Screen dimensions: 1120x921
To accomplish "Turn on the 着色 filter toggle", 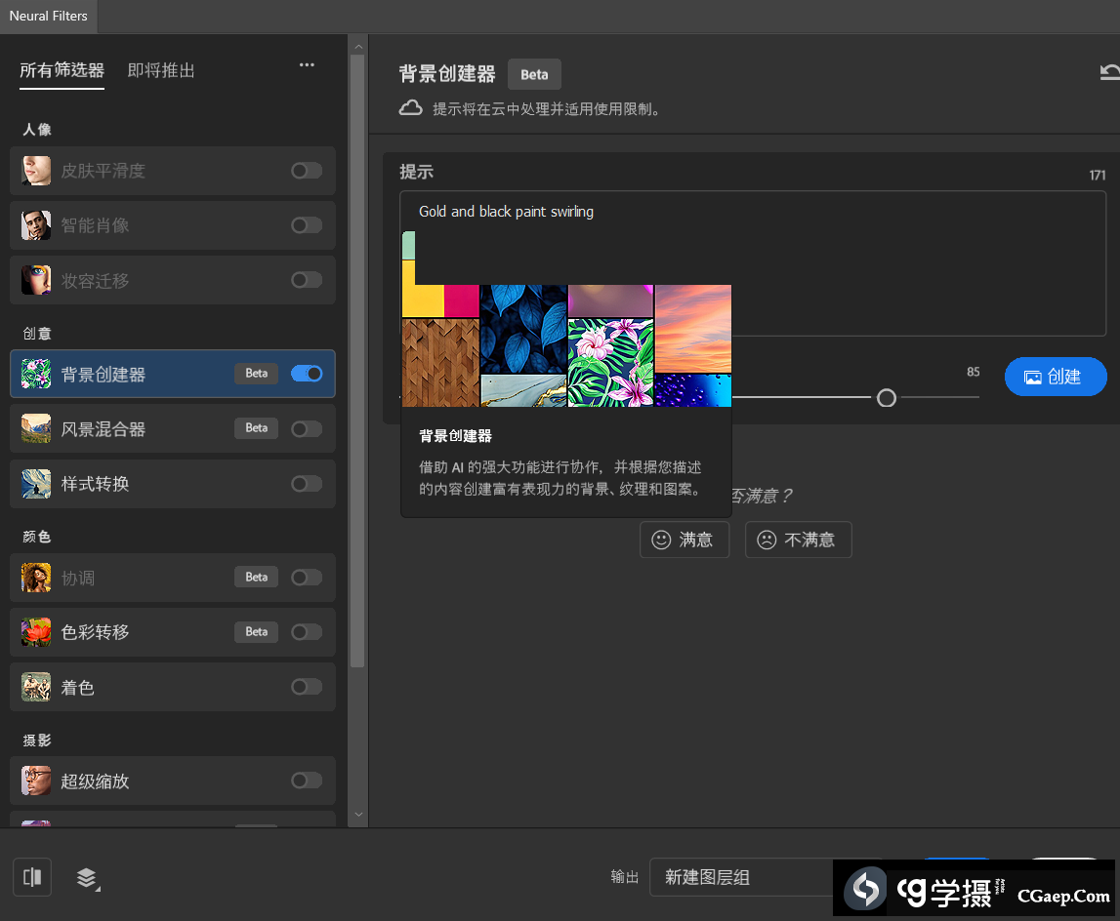I will coord(307,687).
